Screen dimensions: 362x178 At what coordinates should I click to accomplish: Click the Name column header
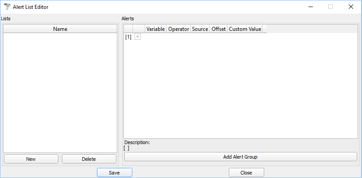[60, 29]
